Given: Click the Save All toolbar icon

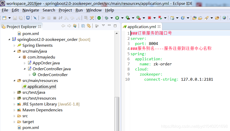Looking at the screenshot, I should (x=21, y=18).
